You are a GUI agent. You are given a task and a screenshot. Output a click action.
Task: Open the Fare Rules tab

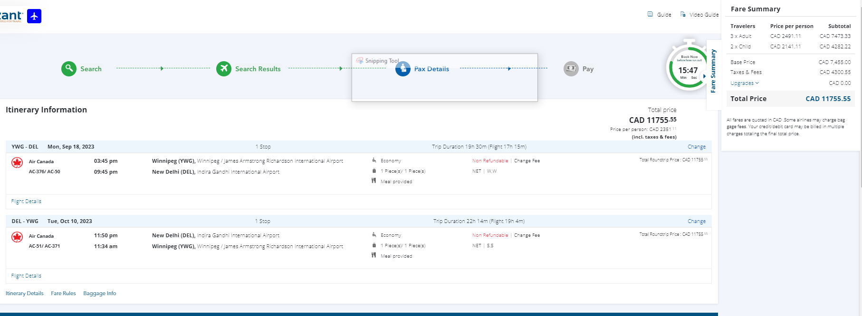[63, 293]
